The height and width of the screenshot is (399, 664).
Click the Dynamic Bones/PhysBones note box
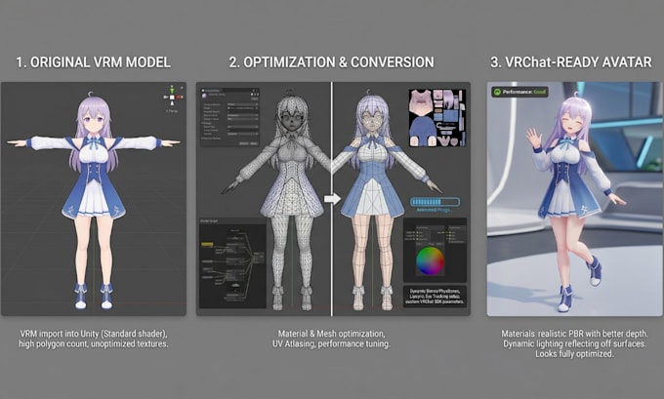point(435,297)
